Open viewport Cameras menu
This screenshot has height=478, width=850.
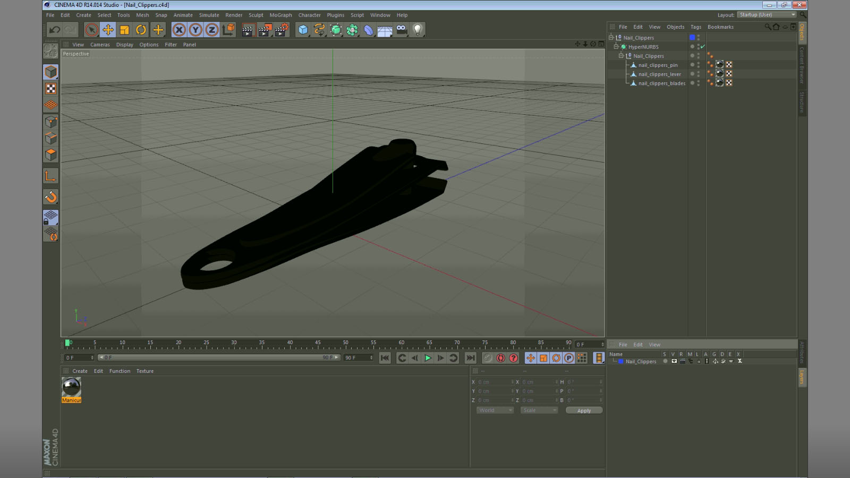[100, 45]
